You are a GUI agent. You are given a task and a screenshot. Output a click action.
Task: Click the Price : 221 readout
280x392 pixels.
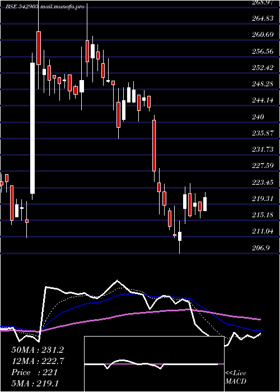34,372
